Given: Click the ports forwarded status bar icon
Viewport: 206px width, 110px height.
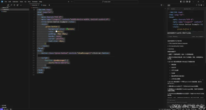Looking at the screenshot, I should 11,109.
